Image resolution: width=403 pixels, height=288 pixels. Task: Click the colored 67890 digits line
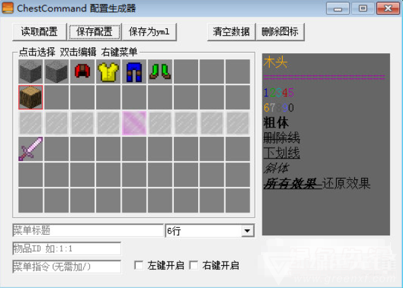point(279,108)
